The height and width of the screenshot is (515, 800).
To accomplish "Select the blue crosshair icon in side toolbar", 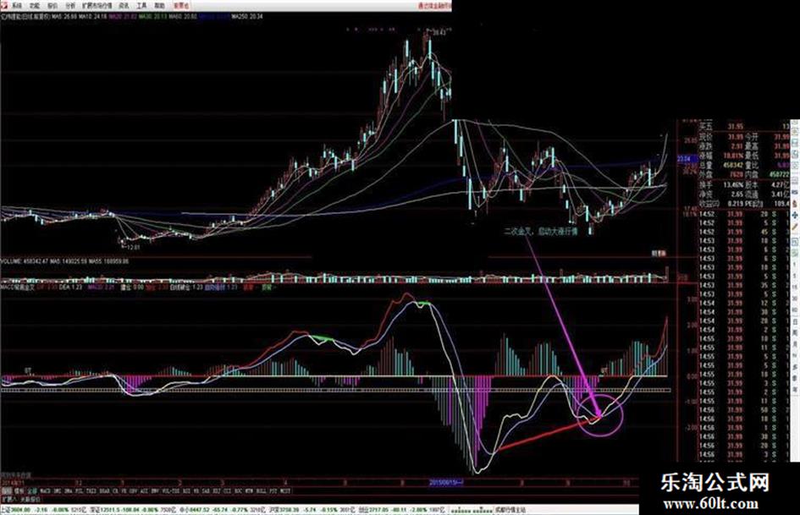I will coord(795,216).
